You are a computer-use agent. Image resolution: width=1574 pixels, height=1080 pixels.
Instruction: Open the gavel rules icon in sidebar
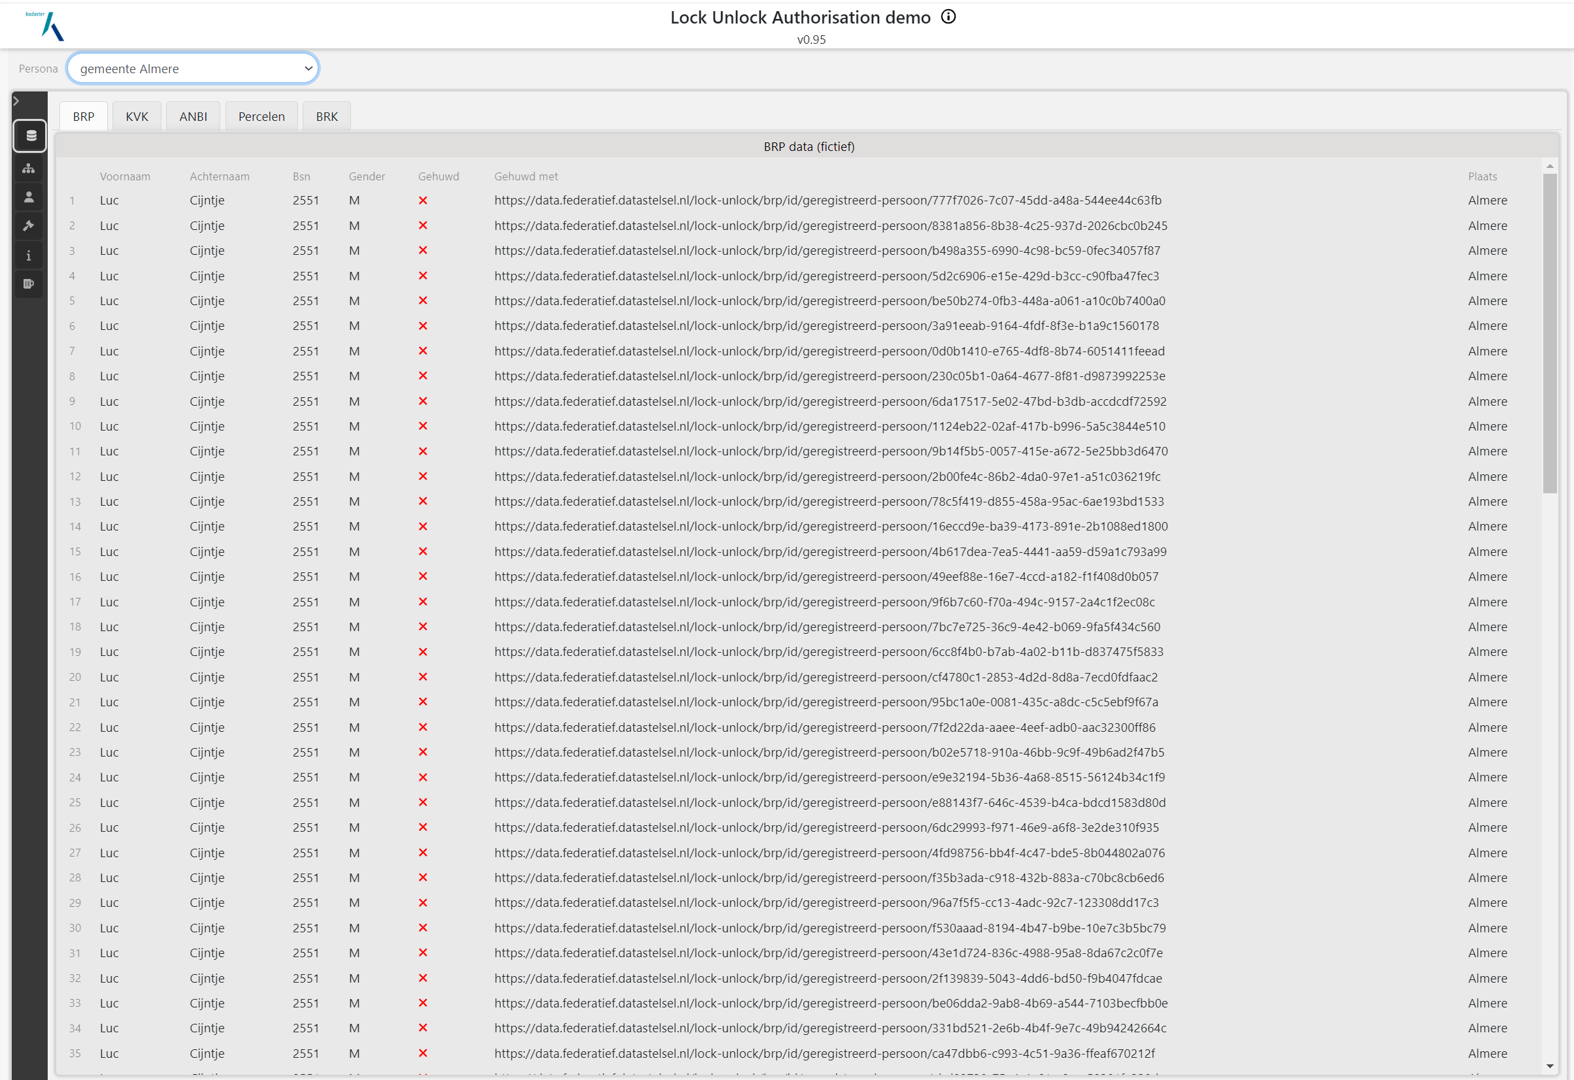[x=29, y=226]
